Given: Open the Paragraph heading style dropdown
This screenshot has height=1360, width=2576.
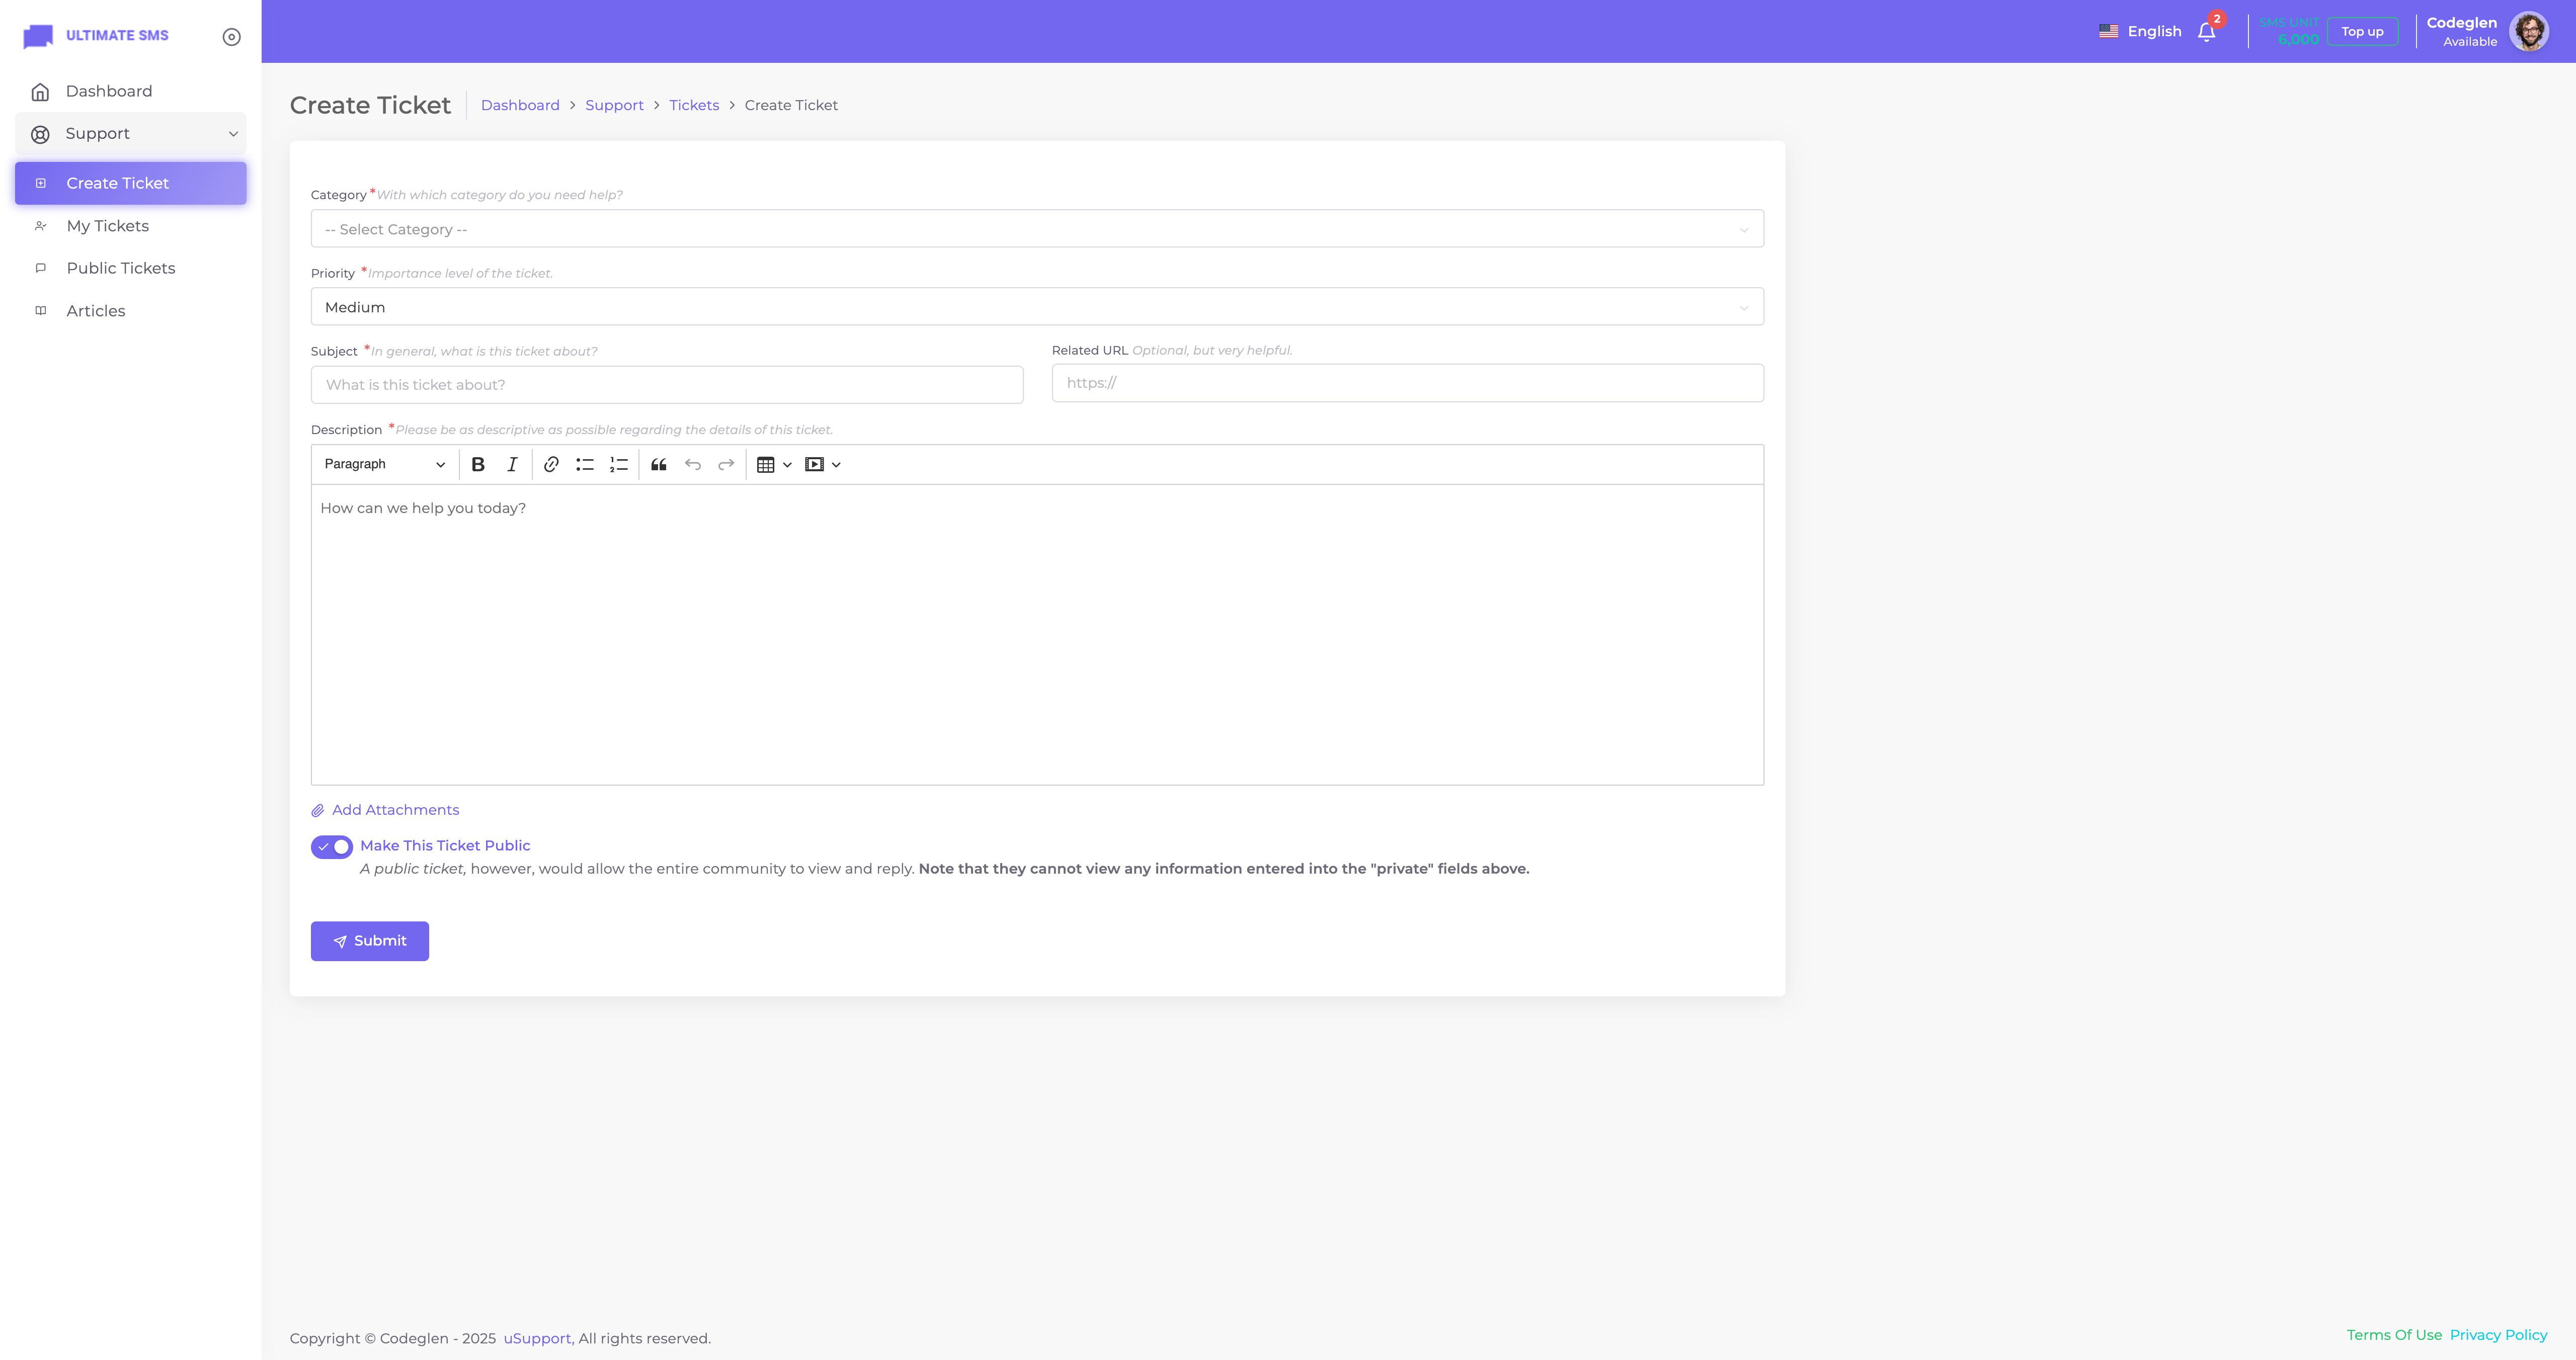Looking at the screenshot, I should tap(384, 464).
